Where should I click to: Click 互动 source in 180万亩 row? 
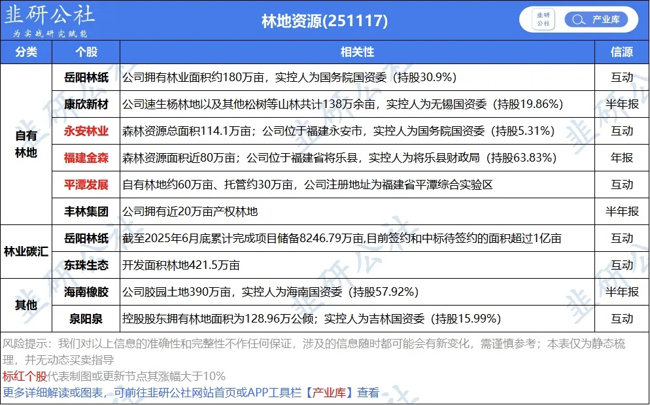(x=622, y=77)
